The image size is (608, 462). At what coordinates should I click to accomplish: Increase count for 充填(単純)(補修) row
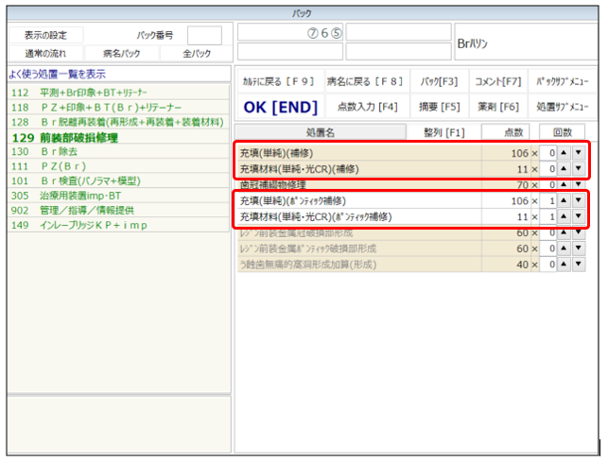[x=564, y=153]
